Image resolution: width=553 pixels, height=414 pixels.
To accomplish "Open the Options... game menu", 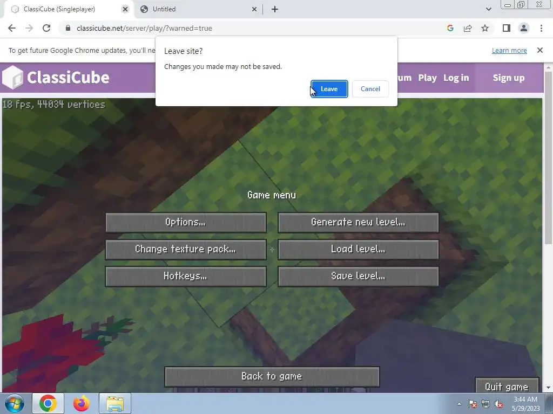I will click(186, 223).
